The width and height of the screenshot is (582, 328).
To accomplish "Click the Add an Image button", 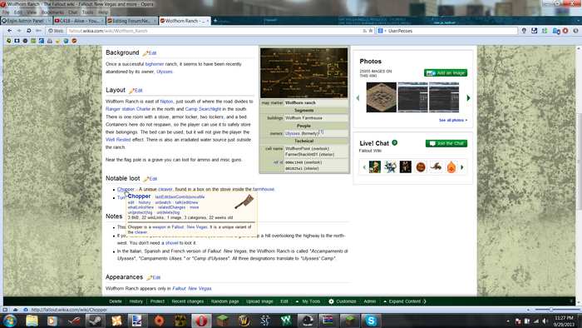I will click(446, 72).
